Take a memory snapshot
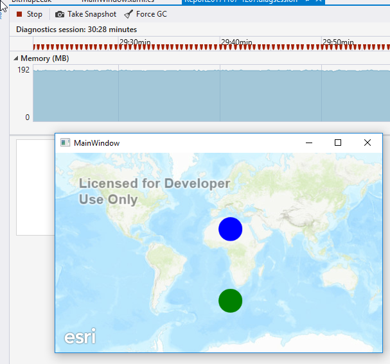The width and height of the screenshot is (390, 364). pos(85,14)
